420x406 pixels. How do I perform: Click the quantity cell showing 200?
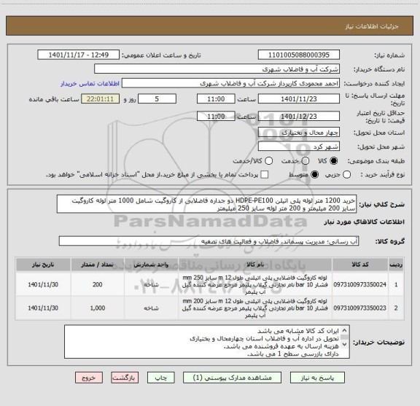98,284
